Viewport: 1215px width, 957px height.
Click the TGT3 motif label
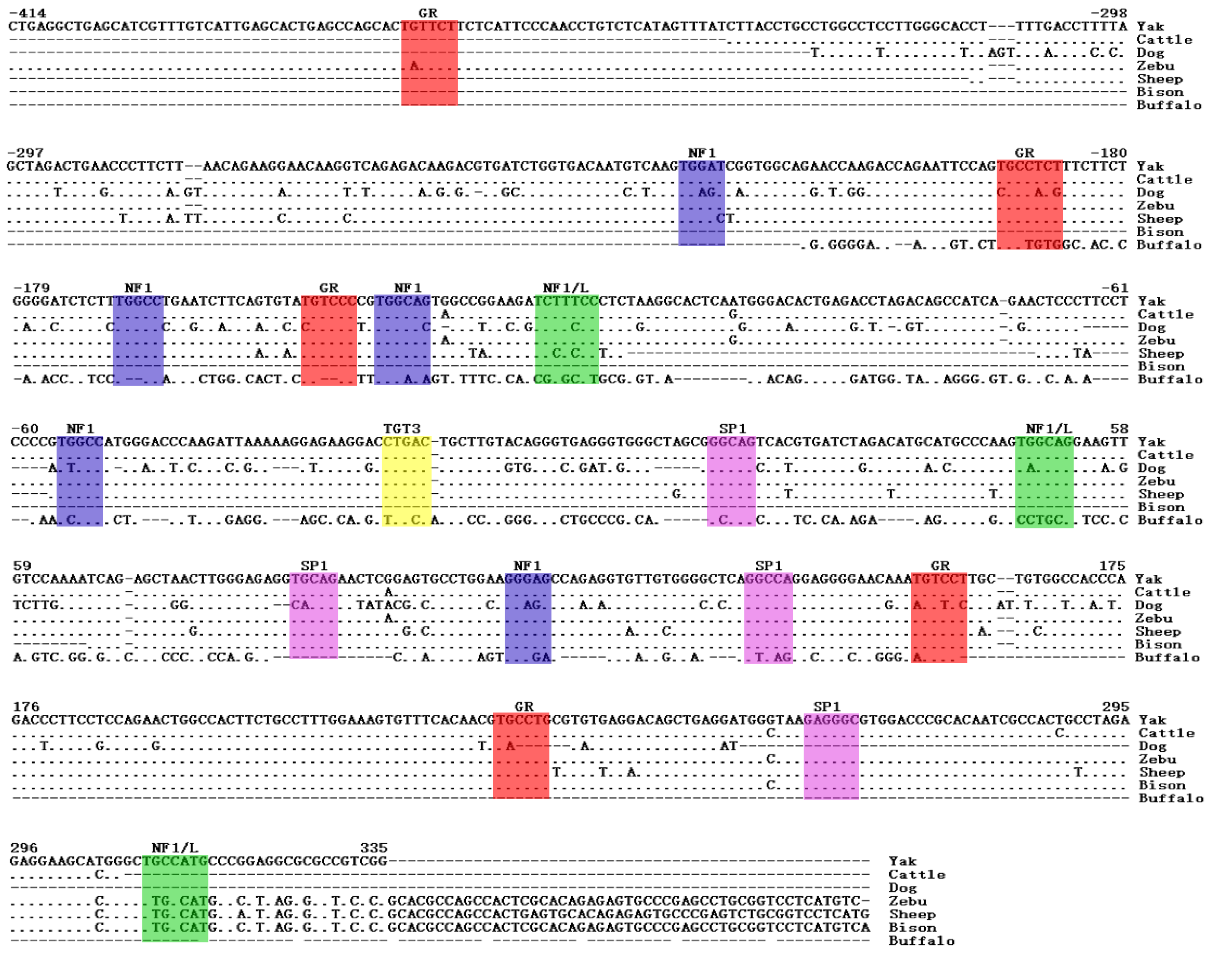point(402,429)
